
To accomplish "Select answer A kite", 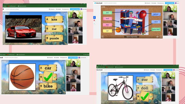I will [54, 20].
